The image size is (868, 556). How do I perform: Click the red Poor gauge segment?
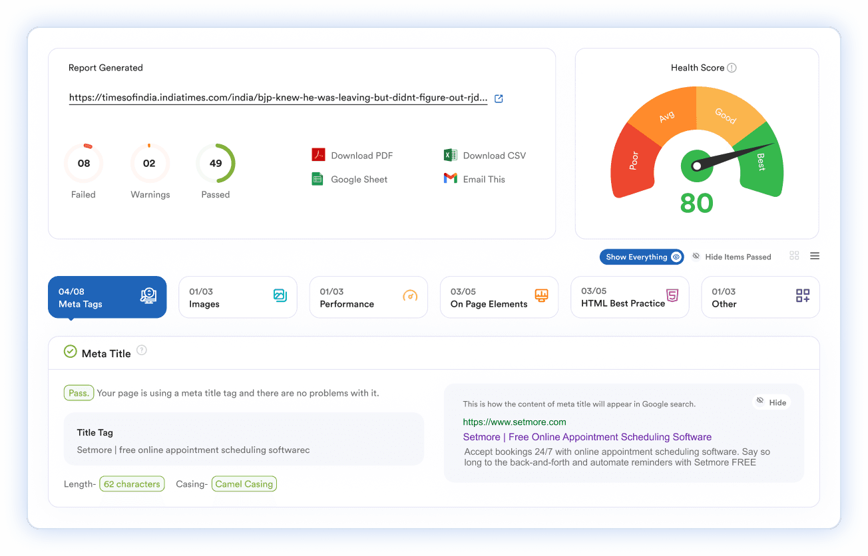632,161
